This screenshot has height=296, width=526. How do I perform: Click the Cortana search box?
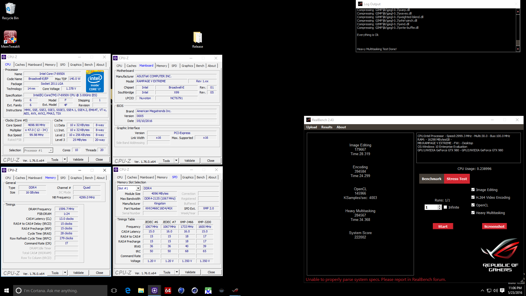click(60, 291)
